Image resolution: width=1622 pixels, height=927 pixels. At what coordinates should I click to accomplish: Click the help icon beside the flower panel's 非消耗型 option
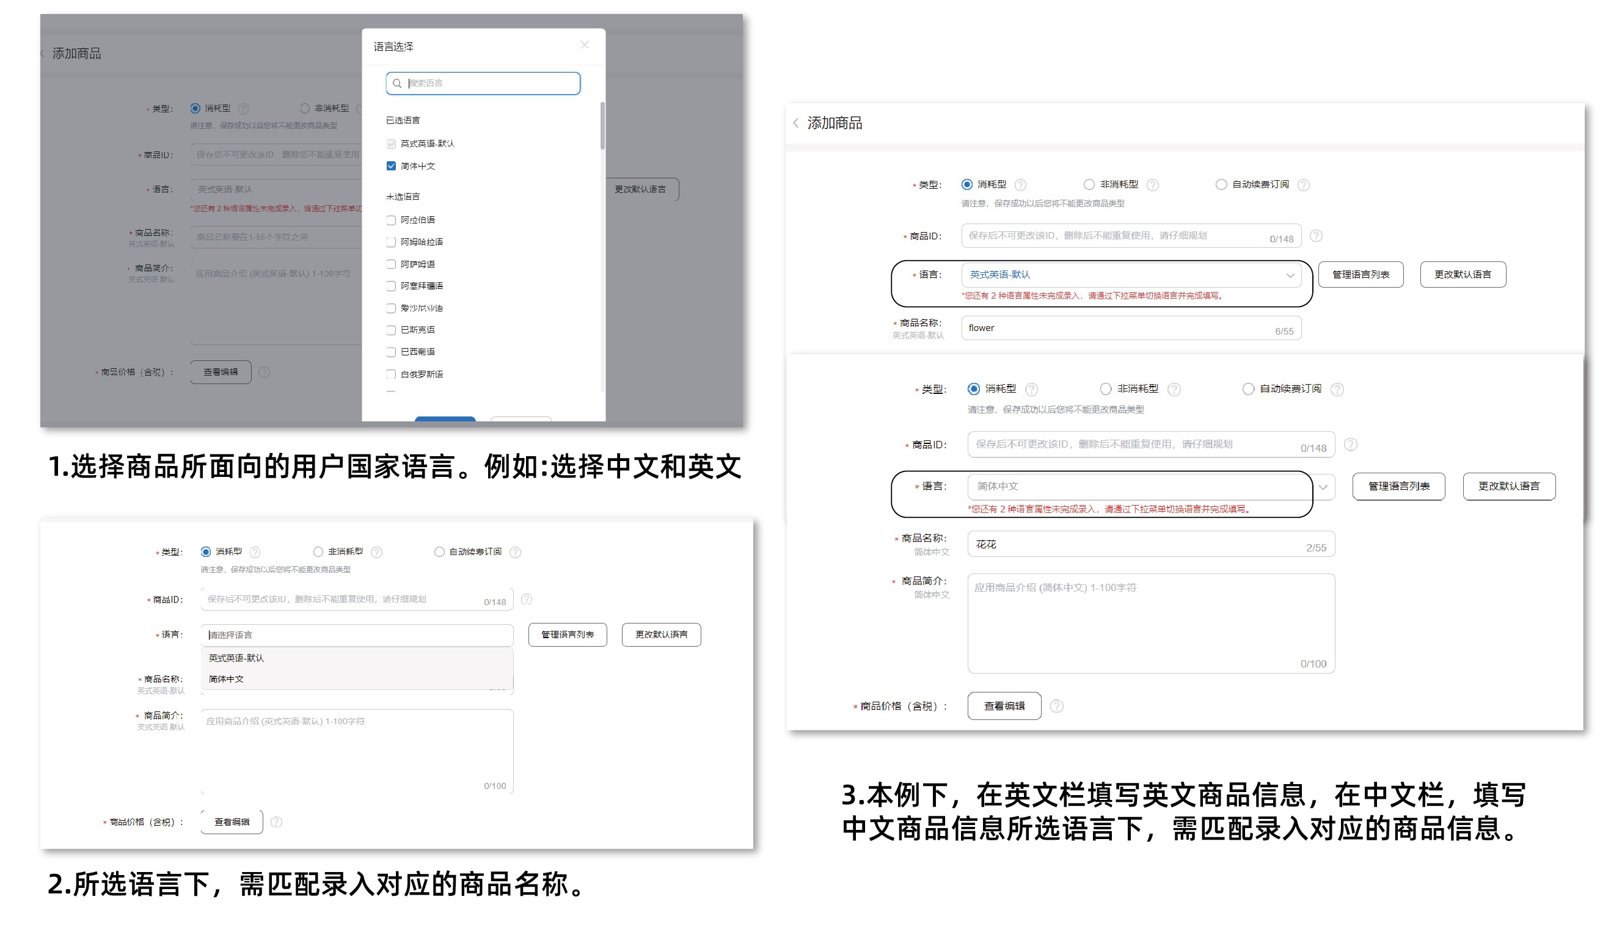pos(1153,185)
